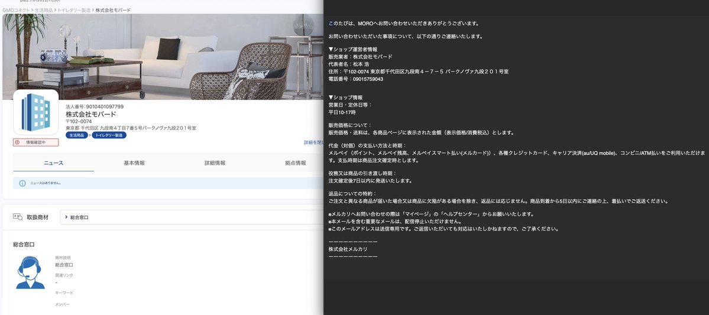Image resolution: width=709 pixels, height=315 pixels.
Task: Click the 法人番号:9010401097799 text
Action: point(95,106)
